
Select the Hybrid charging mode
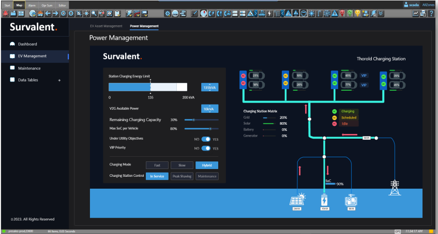tap(207, 165)
